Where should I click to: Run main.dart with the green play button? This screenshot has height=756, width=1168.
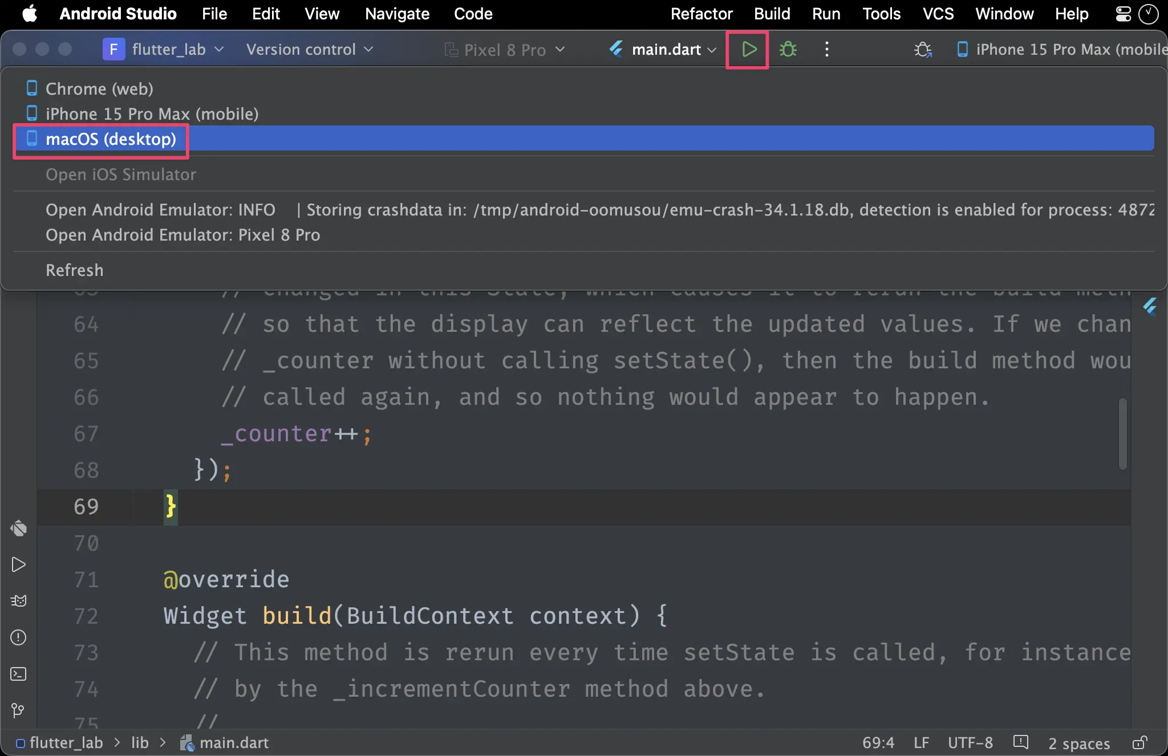pos(749,50)
